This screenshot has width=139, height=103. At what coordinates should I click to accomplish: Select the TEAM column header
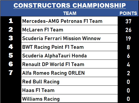coord(70,13)
